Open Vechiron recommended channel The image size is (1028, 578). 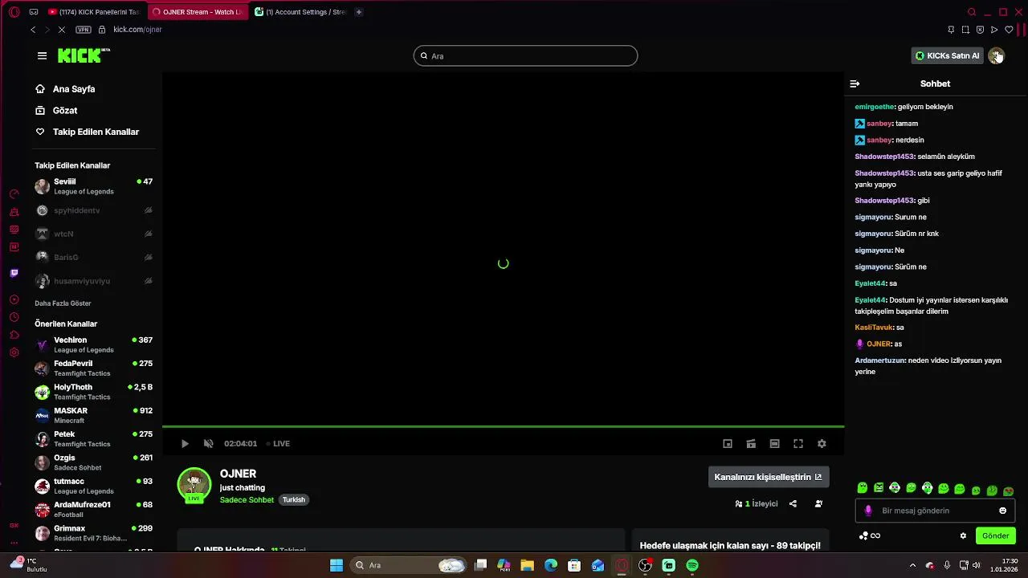pyautogui.click(x=94, y=344)
